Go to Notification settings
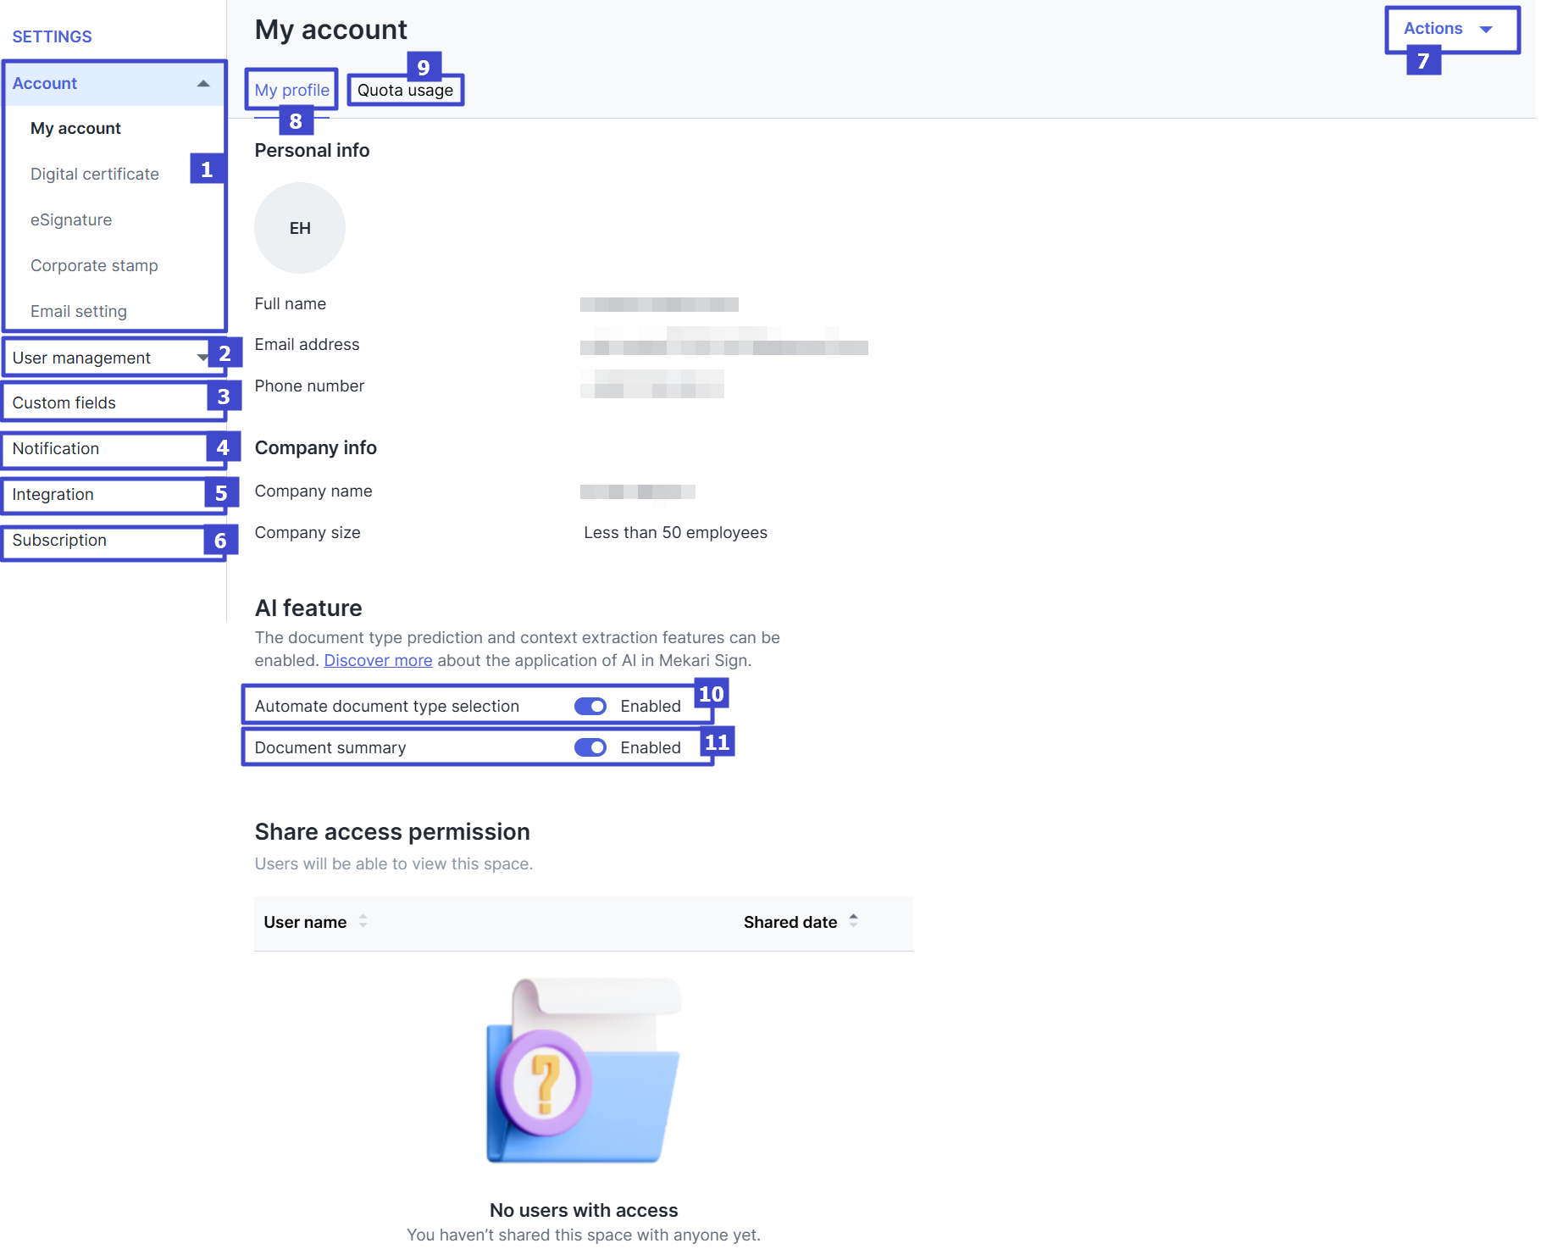Image resolution: width=1552 pixels, height=1260 pixels. (x=56, y=448)
